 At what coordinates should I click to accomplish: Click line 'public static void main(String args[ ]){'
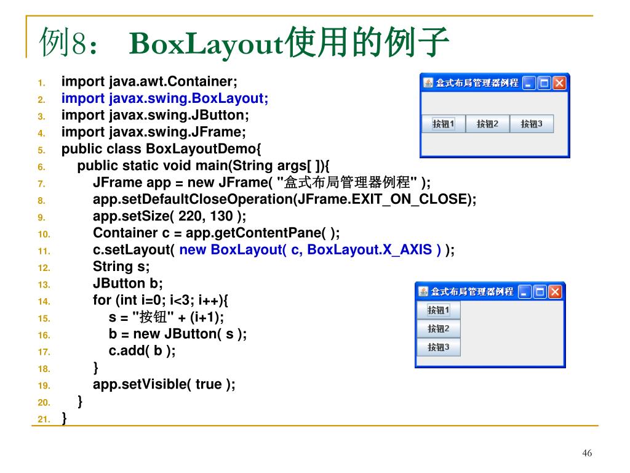pyautogui.click(x=203, y=166)
